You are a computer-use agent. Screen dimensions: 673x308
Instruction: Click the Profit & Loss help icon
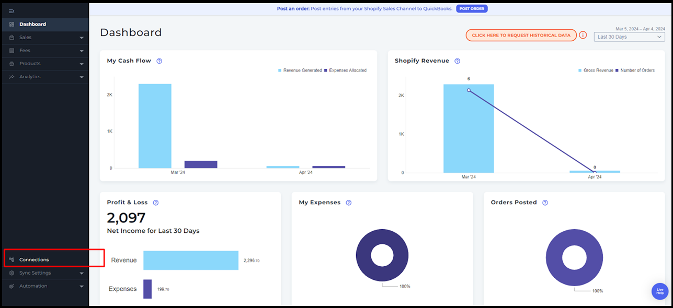coord(156,203)
